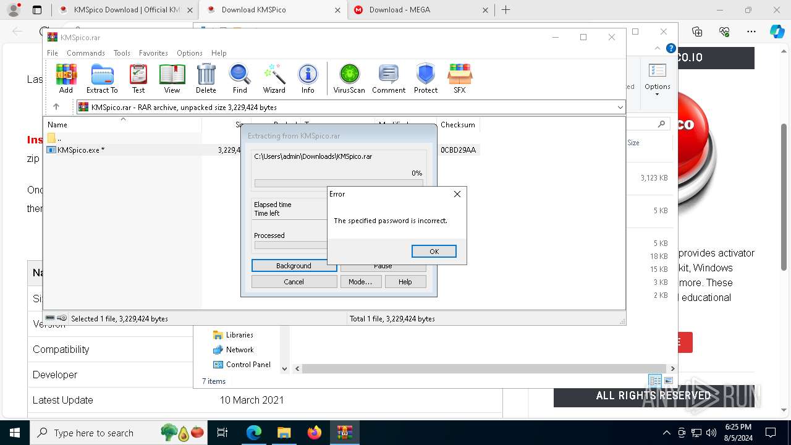Viewport: 791px width, 445px height.
Task: Click the browser page vertical scrollbar
Action: coord(784,198)
